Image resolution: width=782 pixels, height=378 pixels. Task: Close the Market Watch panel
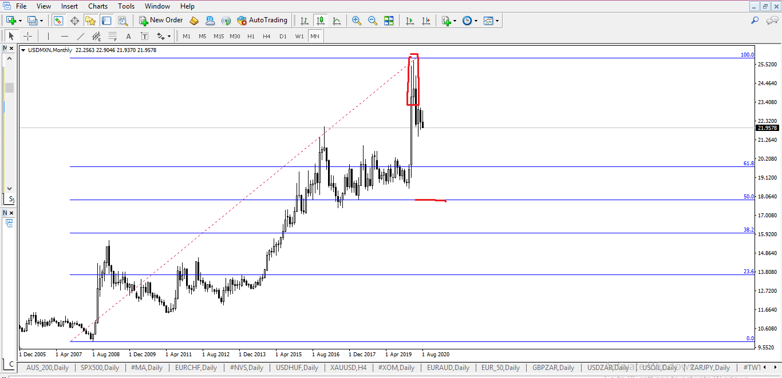click(x=12, y=49)
